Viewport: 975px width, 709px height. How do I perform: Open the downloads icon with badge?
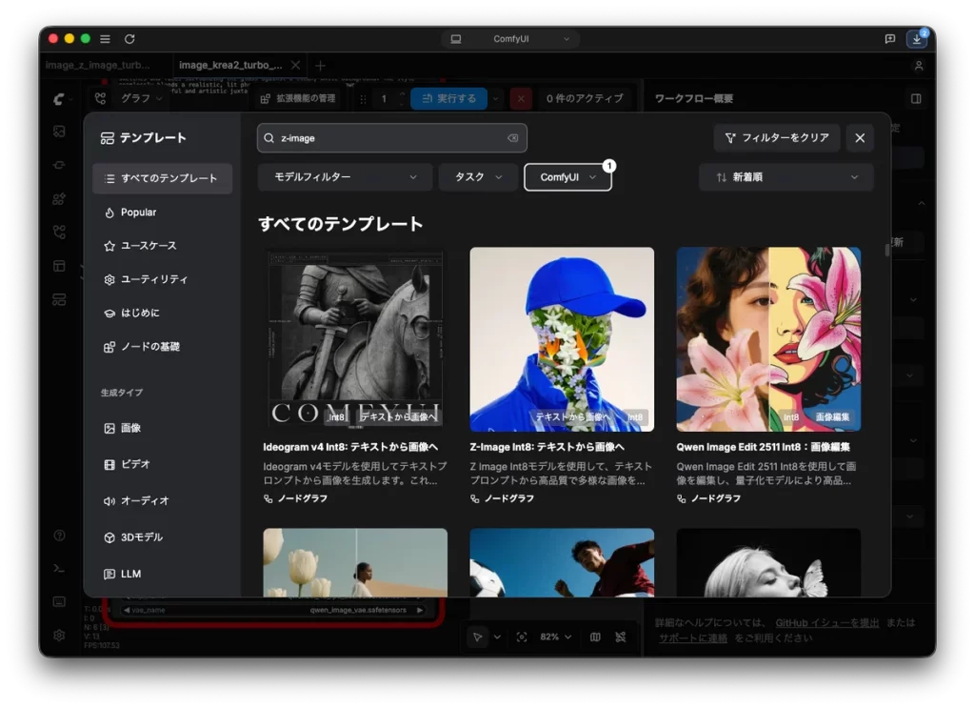pyautogui.click(x=917, y=38)
